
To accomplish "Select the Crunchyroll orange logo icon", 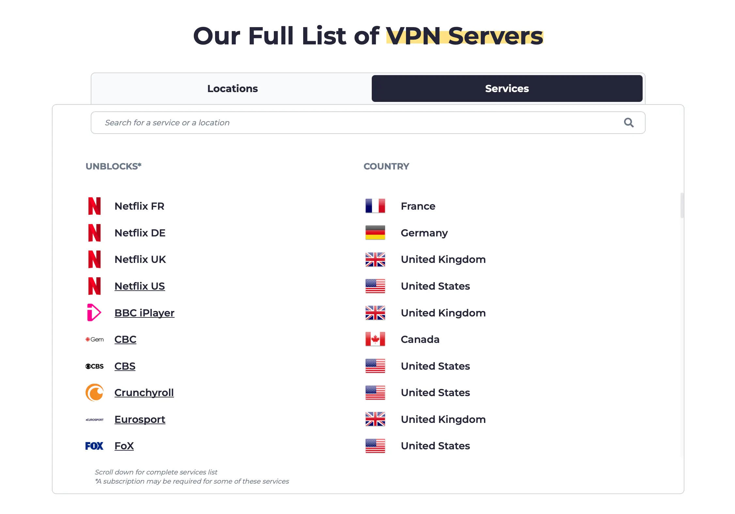I will pyautogui.click(x=94, y=392).
